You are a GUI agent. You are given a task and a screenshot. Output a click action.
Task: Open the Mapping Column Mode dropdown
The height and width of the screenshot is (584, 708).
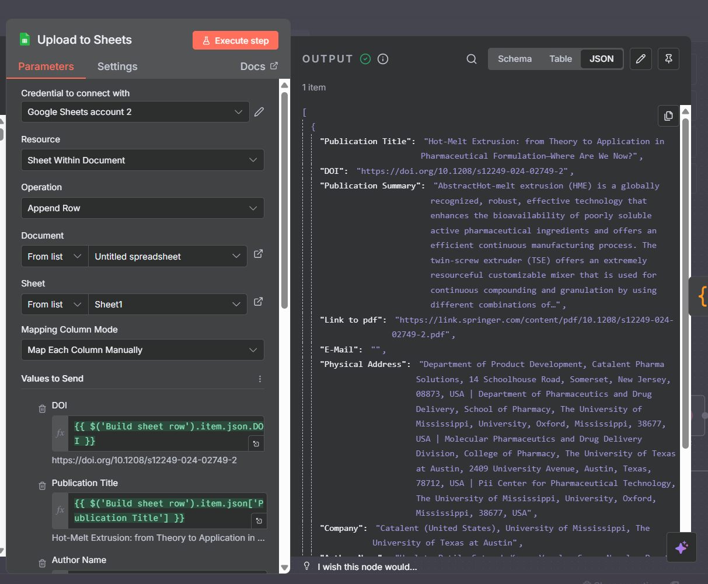click(x=142, y=350)
